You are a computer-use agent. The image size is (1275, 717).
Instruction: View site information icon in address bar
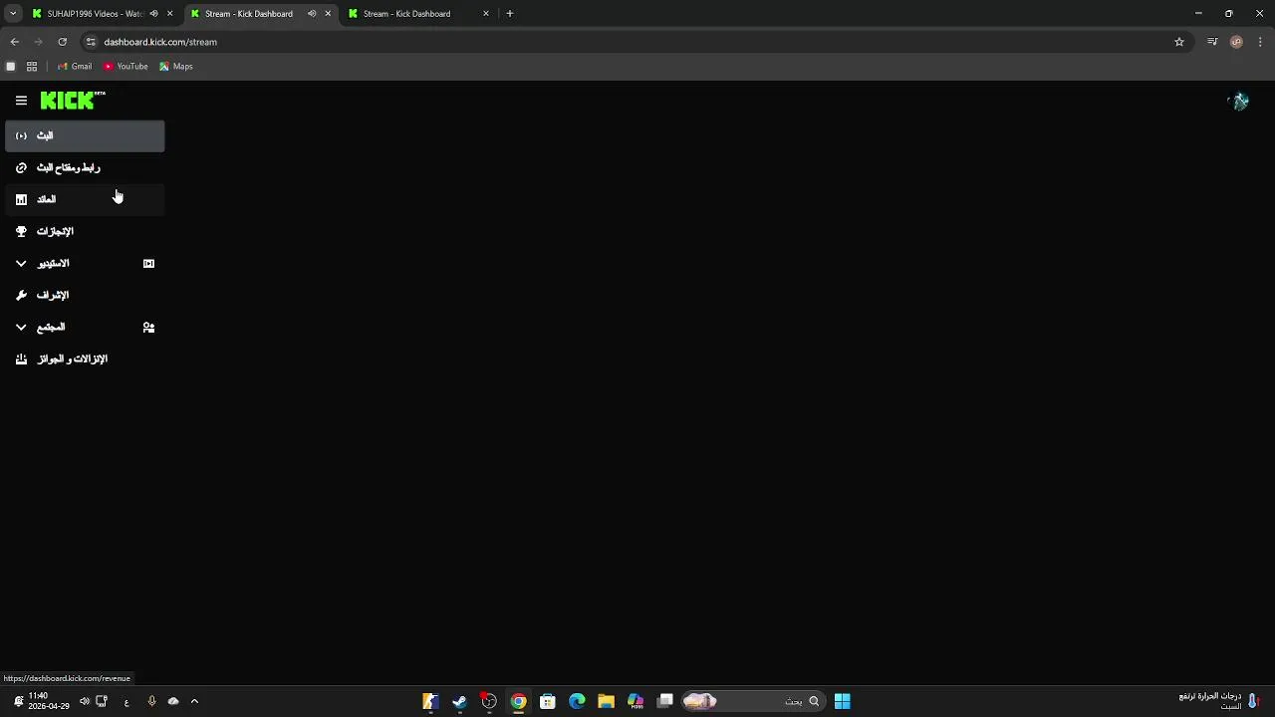[x=91, y=42]
